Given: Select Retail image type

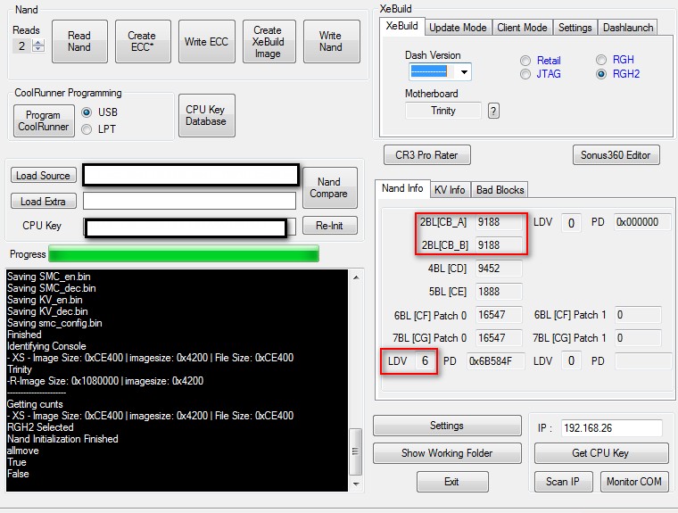Looking at the screenshot, I should [525, 61].
